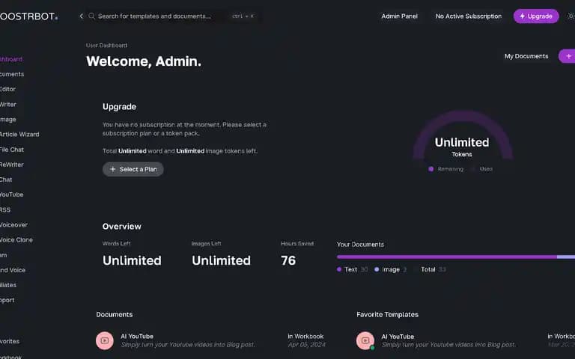This screenshot has width=575, height=359.
Task: Click the Upgrade button in top bar
Action: 536,16
